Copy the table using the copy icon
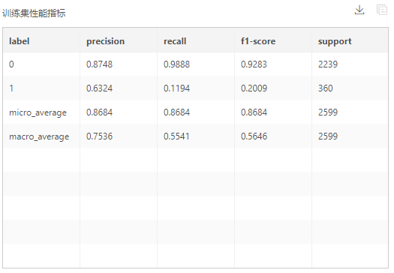The height and width of the screenshot is (273, 394). click(x=382, y=10)
